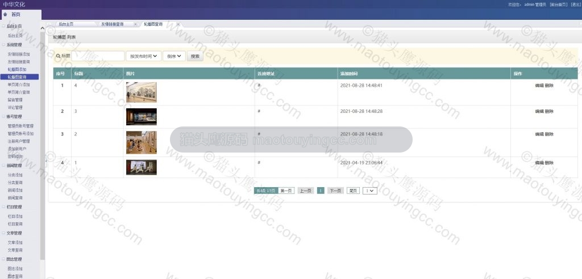This screenshot has width=582, height=279.
Task: Click the 上一页 previous page button
Action: (x=305, y=191)
